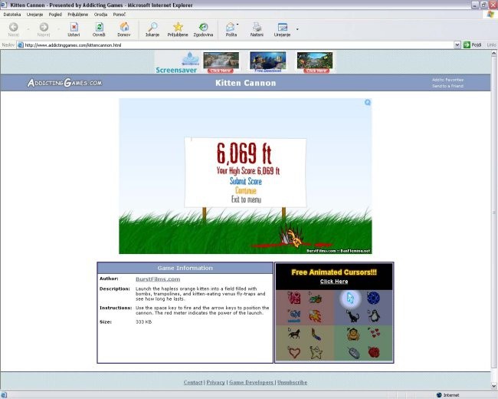Image resolution: width=498 pixels, height=399 pixels.
Task: Click the star character cursor icon
Action: (x=316, y=352)
